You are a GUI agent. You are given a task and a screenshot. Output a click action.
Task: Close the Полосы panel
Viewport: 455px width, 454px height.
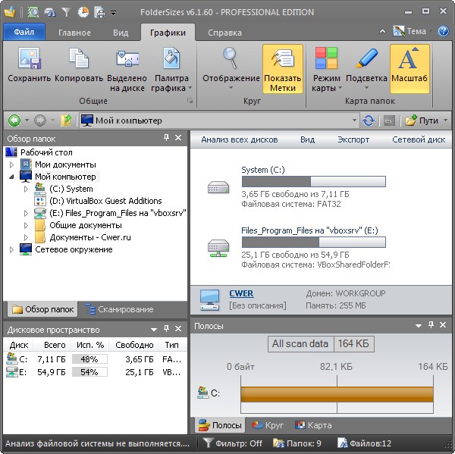click(x=443, y=325)
